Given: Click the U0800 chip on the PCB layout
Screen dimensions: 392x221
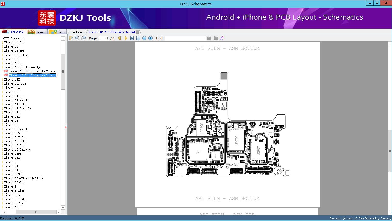Looking at the screenshot, I should pyautogui.click(x=202, y=128).
